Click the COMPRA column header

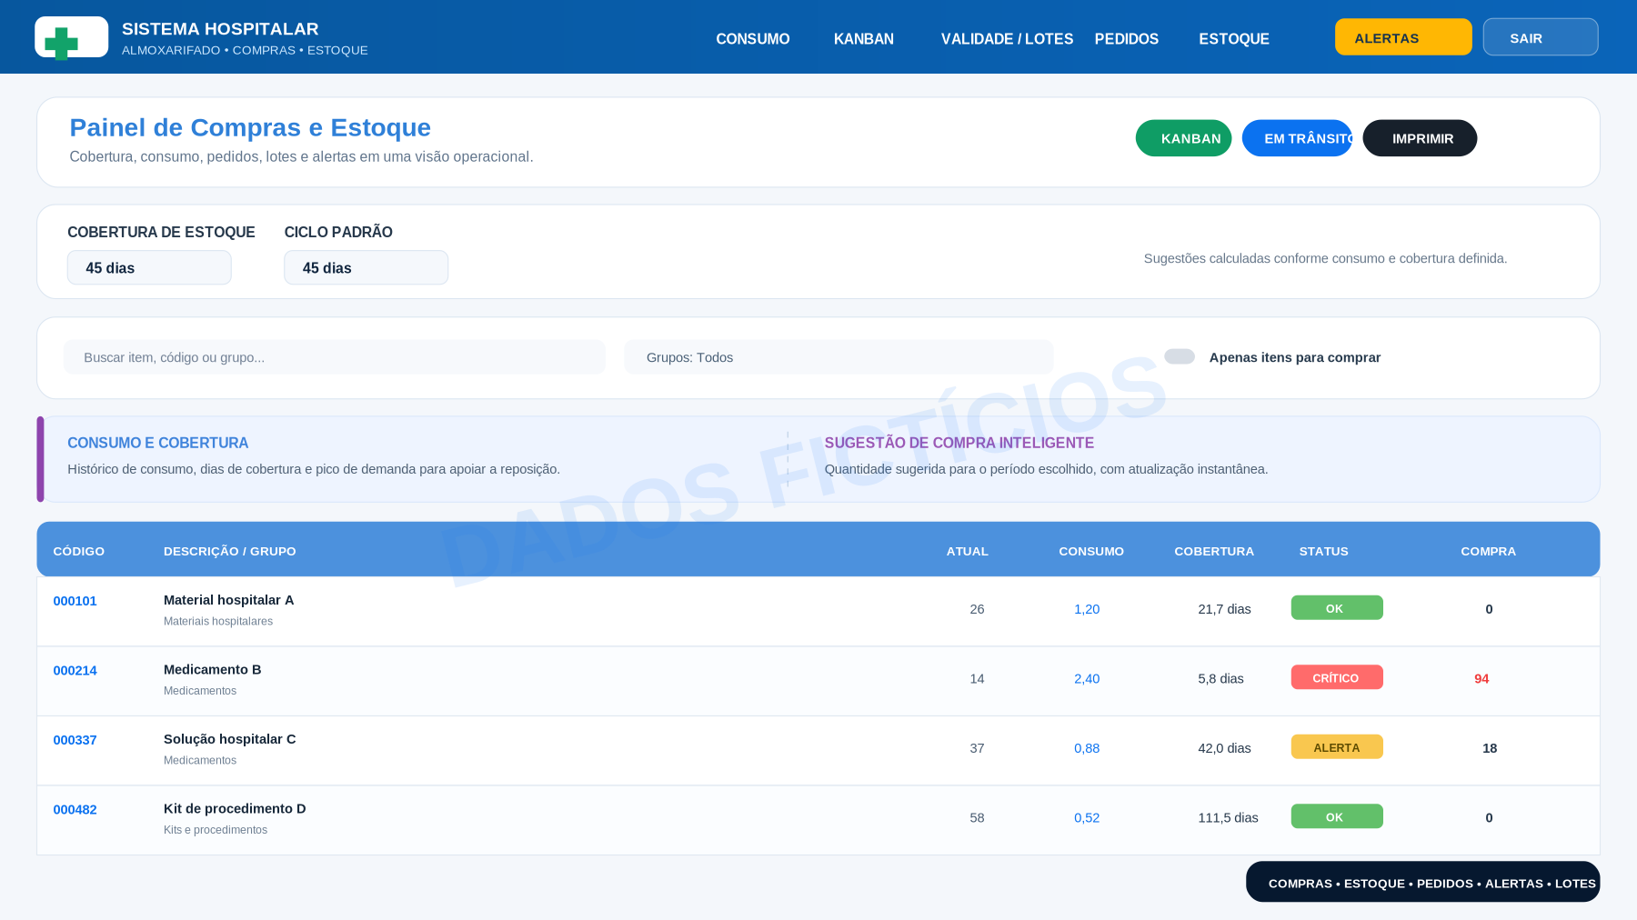tap(1488, 552)
